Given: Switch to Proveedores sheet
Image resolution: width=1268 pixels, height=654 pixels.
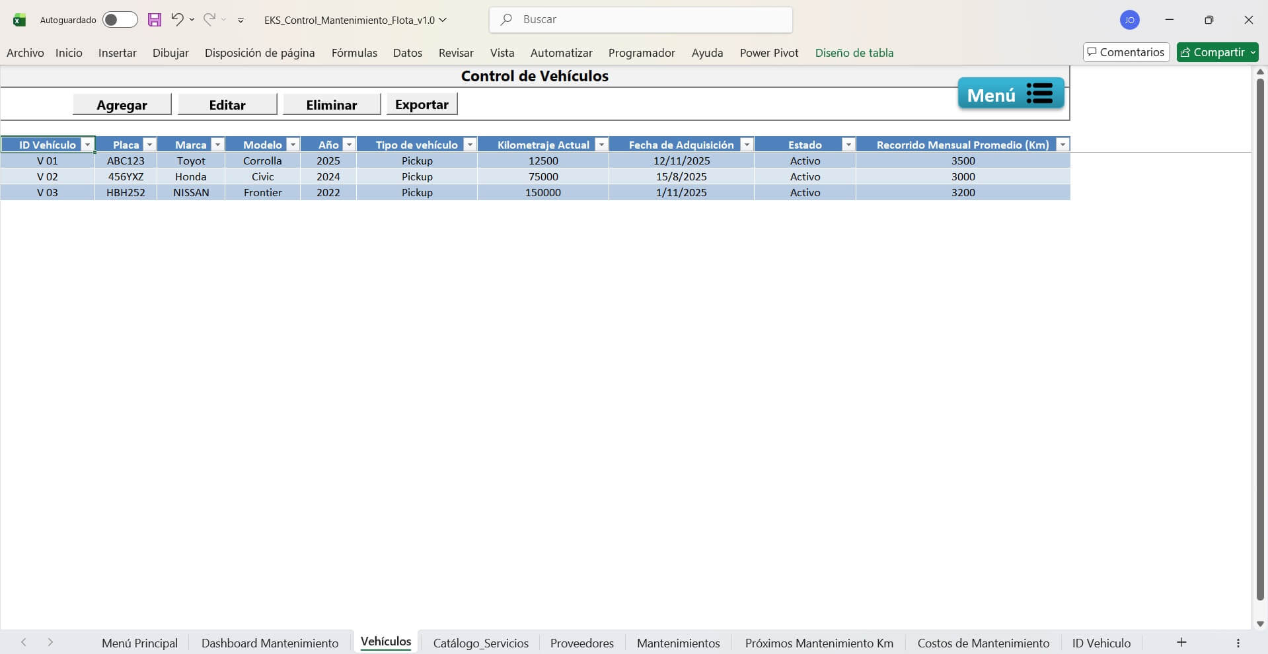Looking at the screenshot, I should point(582,643).
